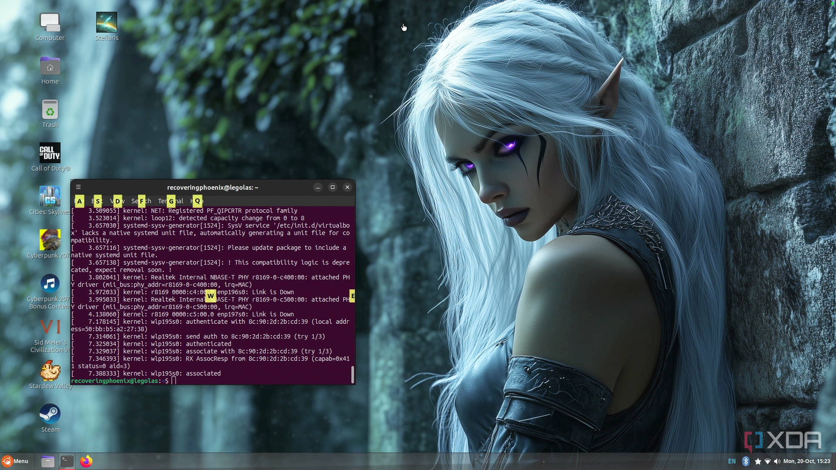This screenshot has width=836, height=470.
Task: Open the volume speaker indicator
Action: click(x=777, y=461)
